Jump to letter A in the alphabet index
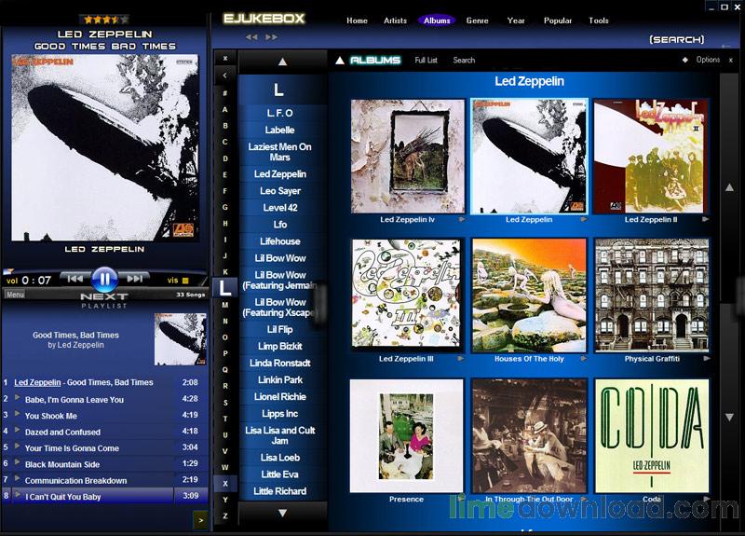The image size is (745, 536). point(225,109)
